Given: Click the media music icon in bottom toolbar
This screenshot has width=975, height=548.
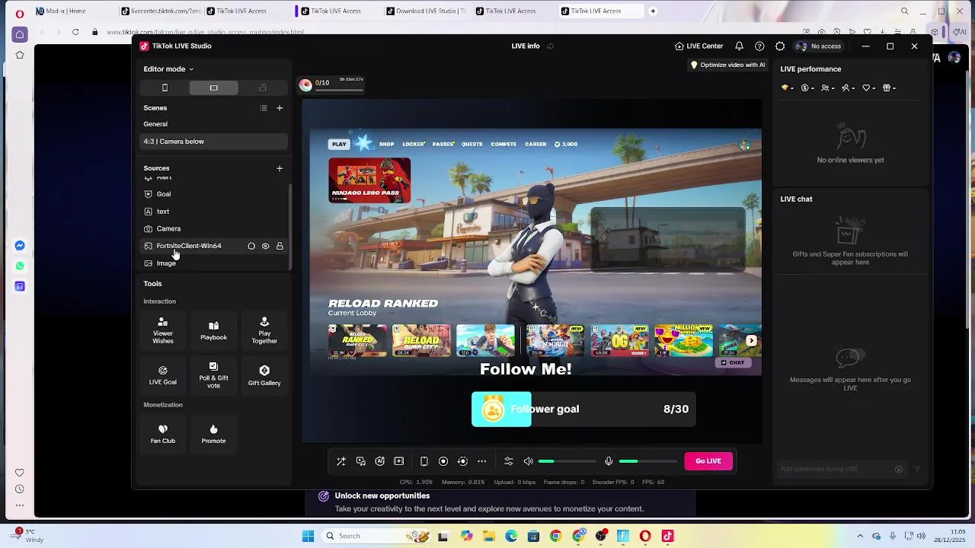Looking at the screenshot, I should [361, 461].
